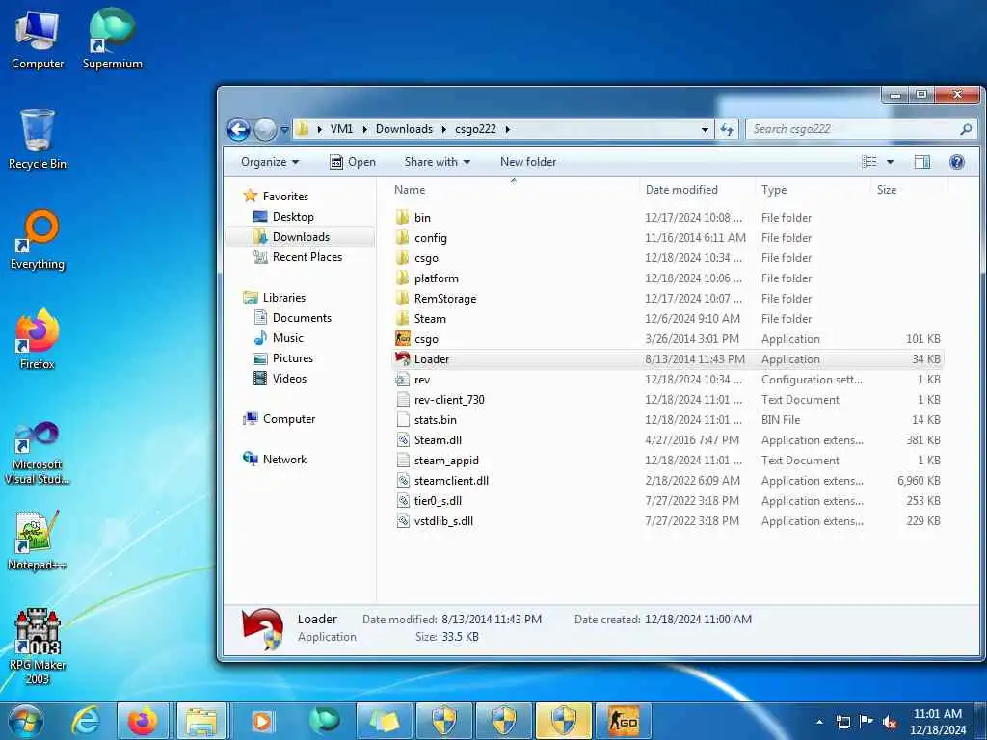Expand the arrow after Downloads in the address bar
Image resolution: width=987 pixels, height=740 pixels.
[443, 129]
